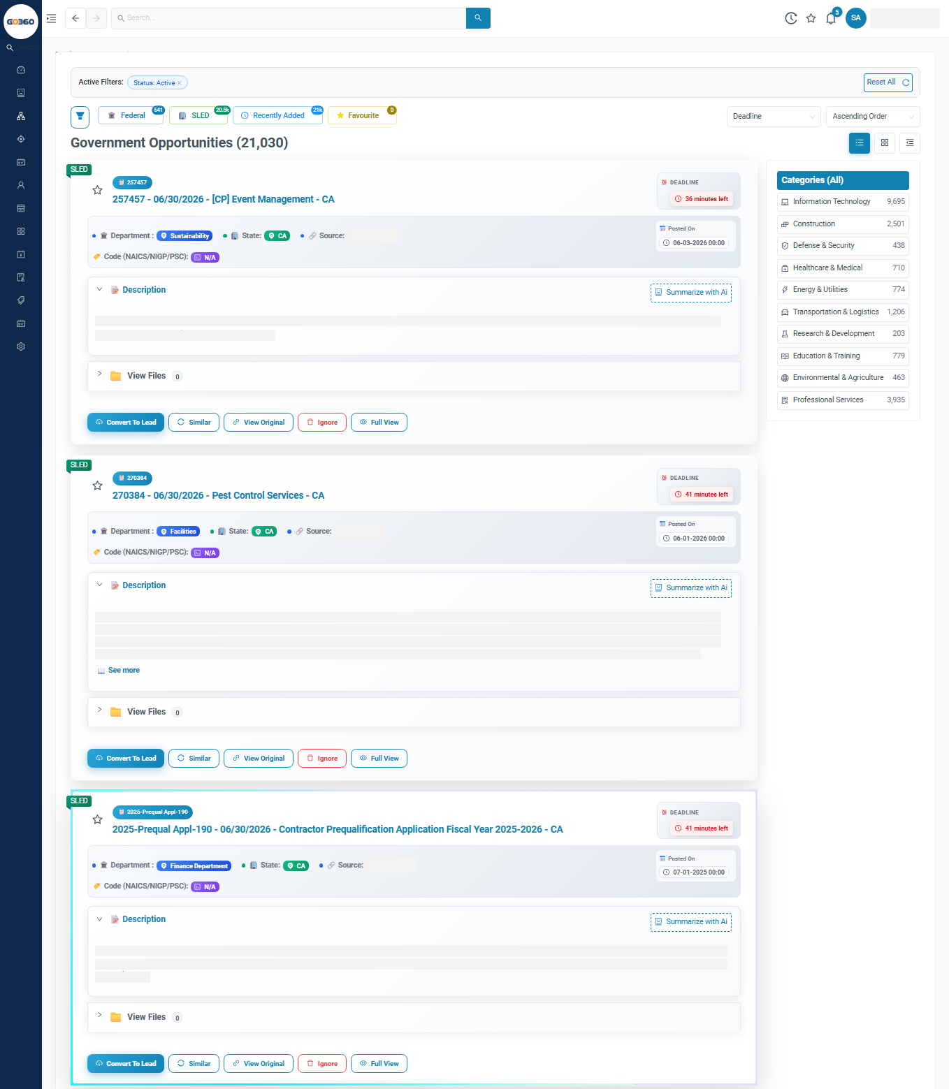Click See more in Pest Control description
Screen dimensions: 949x1089
tap(124, 670)
